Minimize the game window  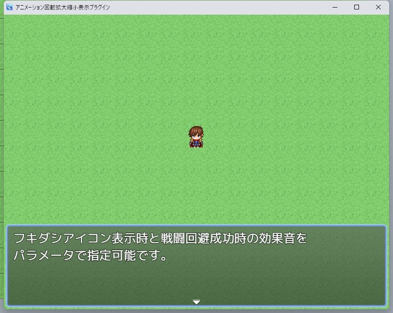point(335,7)
